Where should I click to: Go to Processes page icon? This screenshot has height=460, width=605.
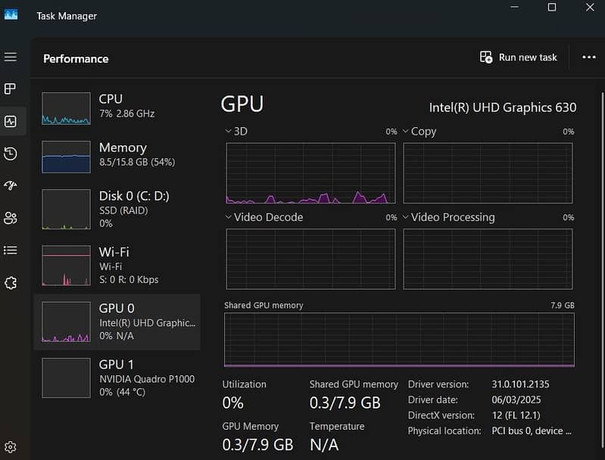point(11,89)
